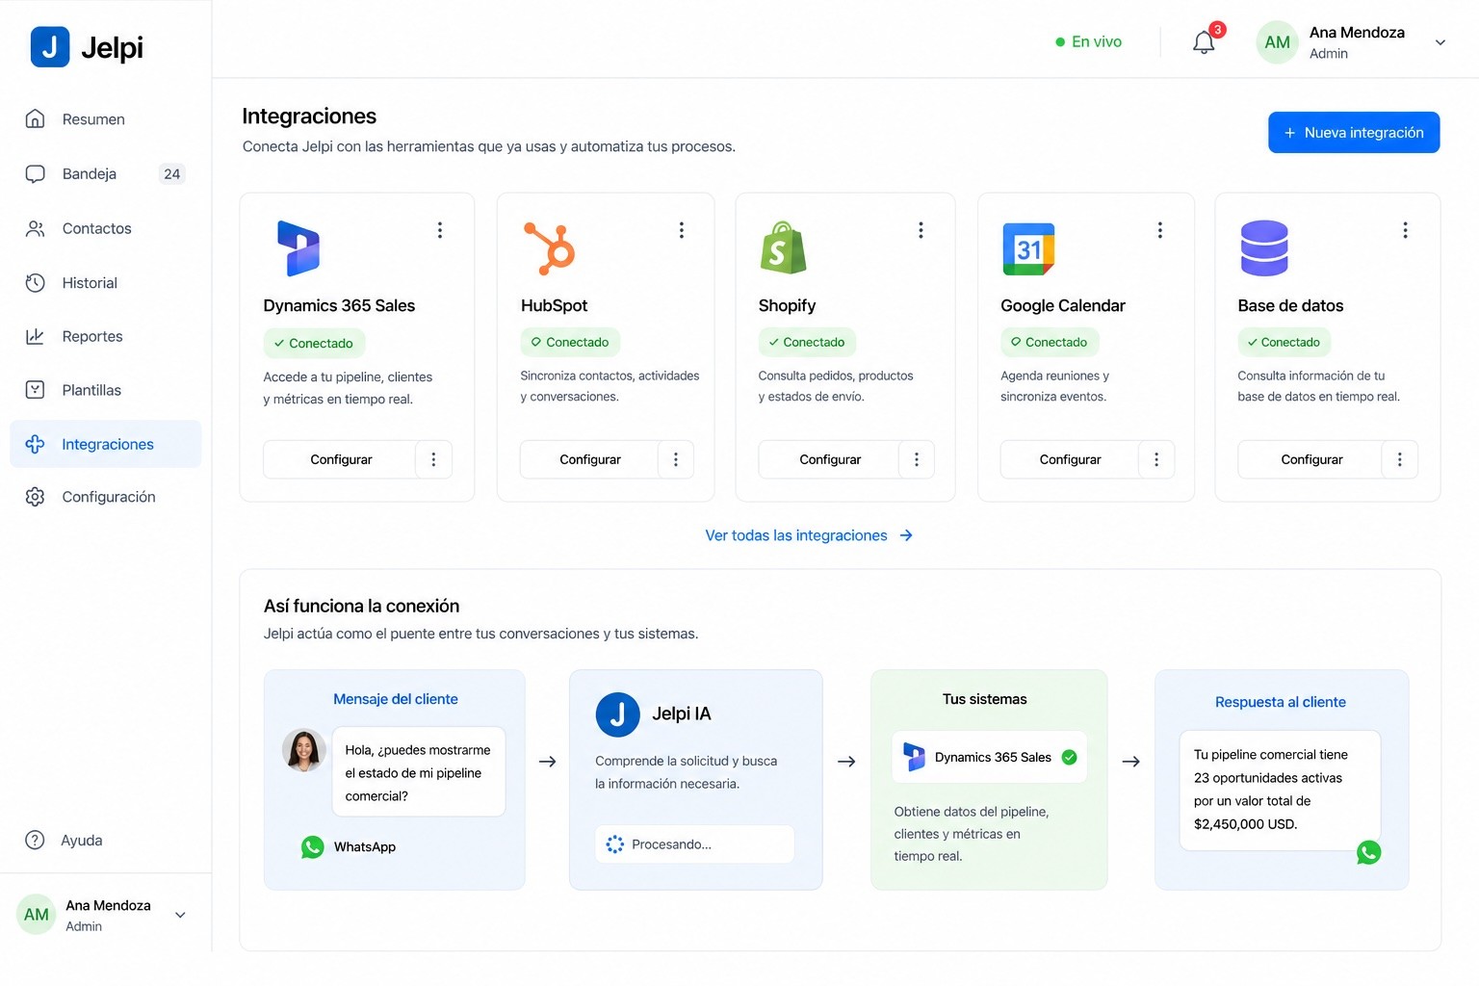The height and width of the screenshot is (986, 1479).
Task: Click the Mensaje del cliente heading
Action: (396, 699)
